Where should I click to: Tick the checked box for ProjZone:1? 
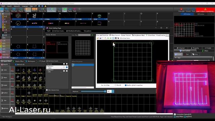point(67,67)
